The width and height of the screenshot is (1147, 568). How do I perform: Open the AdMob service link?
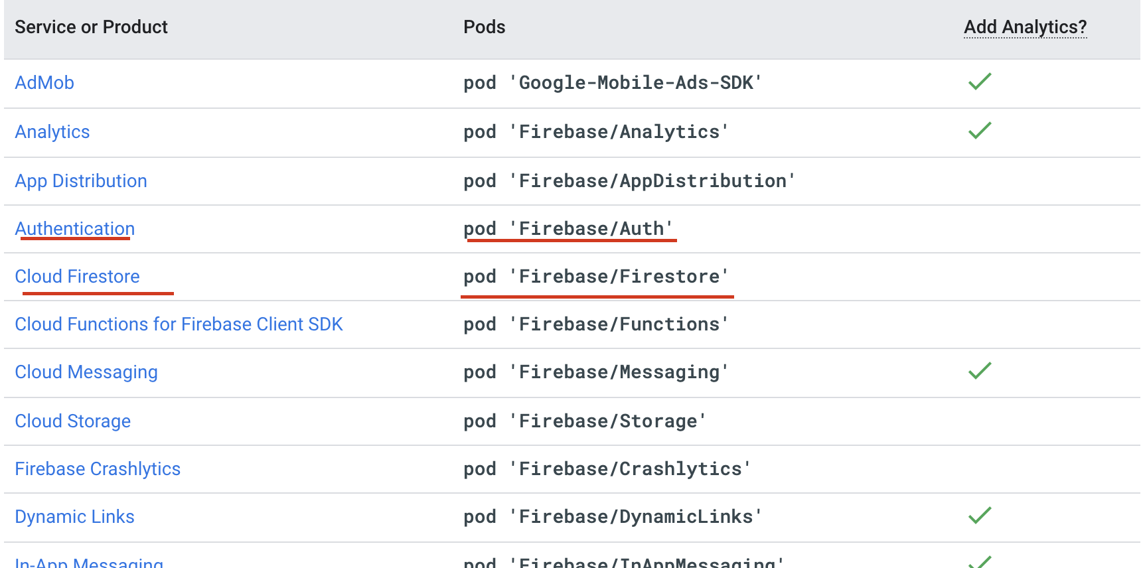click(x=44, y=83)
